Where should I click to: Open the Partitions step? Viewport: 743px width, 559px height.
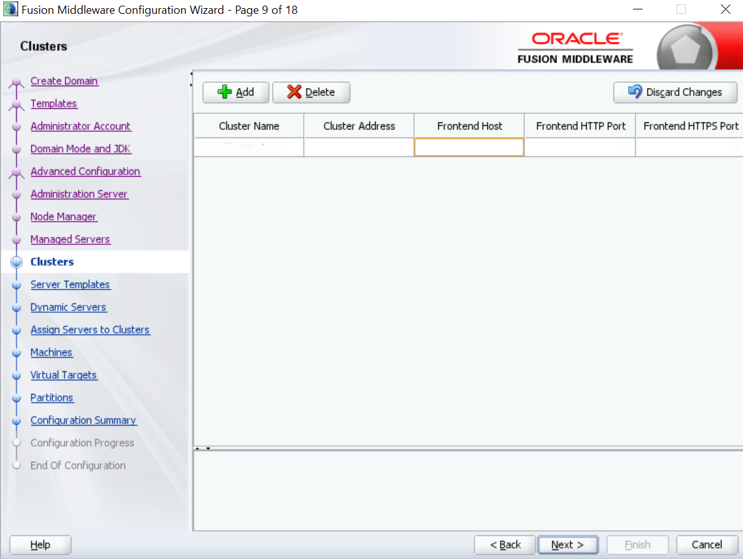[52, 398]
